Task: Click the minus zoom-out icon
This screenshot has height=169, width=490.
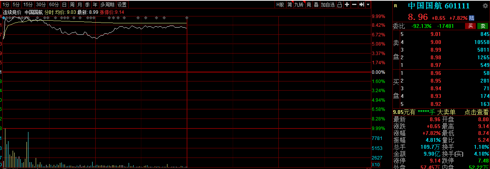Action: pyautogui.click(x=354, y=5)
